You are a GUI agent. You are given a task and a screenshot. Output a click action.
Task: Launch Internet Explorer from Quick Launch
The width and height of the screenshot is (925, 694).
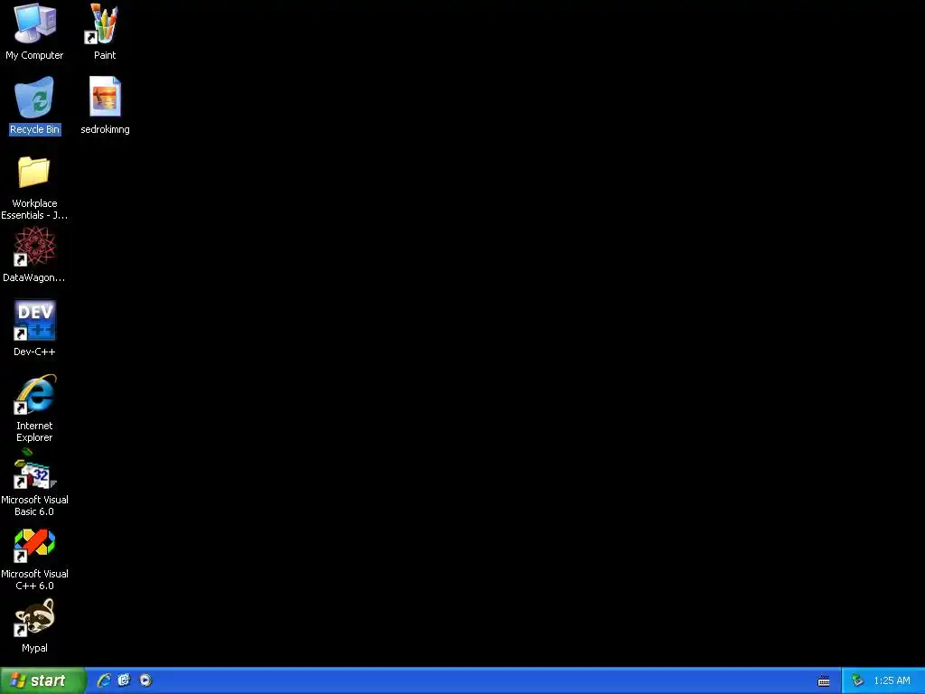point(103,680)
